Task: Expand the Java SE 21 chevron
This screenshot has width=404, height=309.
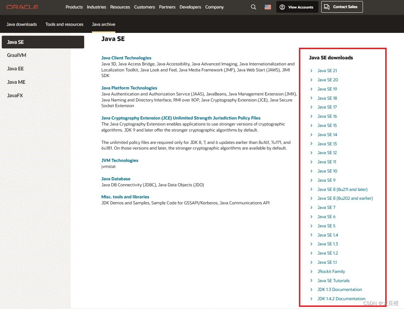Action: tap(312, 71)
